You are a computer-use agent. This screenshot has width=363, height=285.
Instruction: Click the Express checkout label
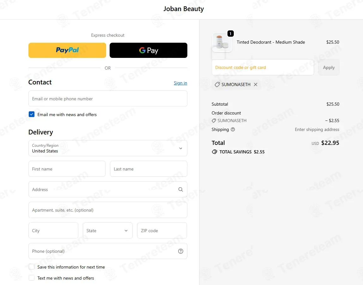(108, 35)
